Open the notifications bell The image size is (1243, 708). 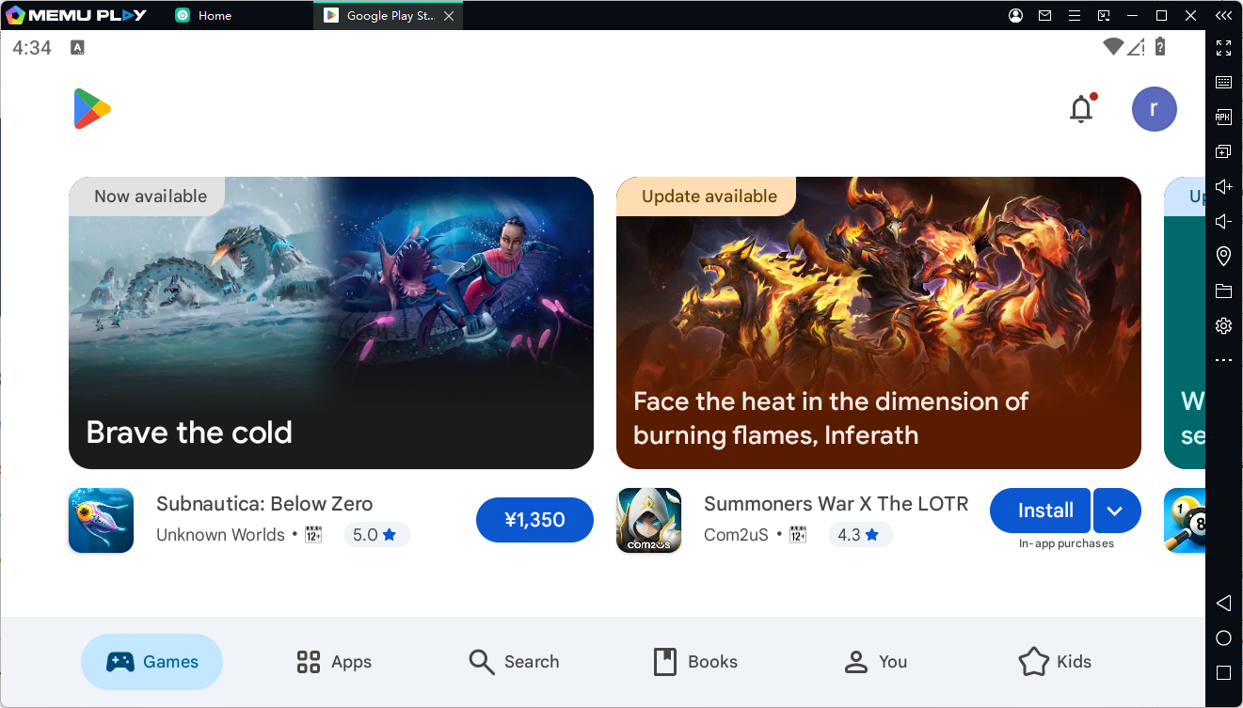pos(1081,110)
